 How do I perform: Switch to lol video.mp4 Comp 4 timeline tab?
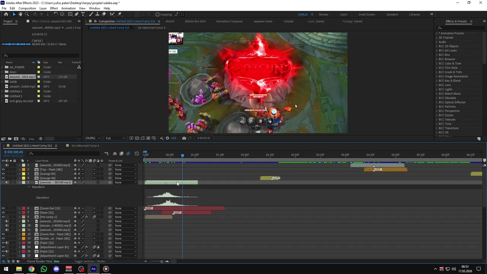pos(85,145)
